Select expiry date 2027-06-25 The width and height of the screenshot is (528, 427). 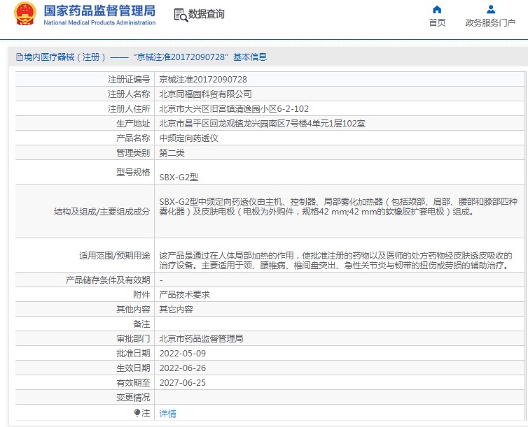(x=183, y=383)
